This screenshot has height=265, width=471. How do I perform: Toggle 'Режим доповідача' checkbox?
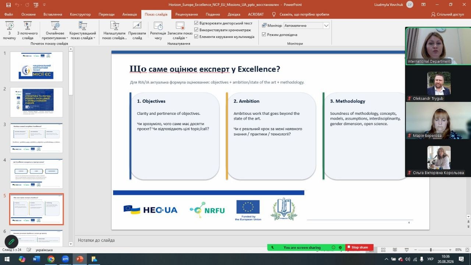tap(264, 35)
